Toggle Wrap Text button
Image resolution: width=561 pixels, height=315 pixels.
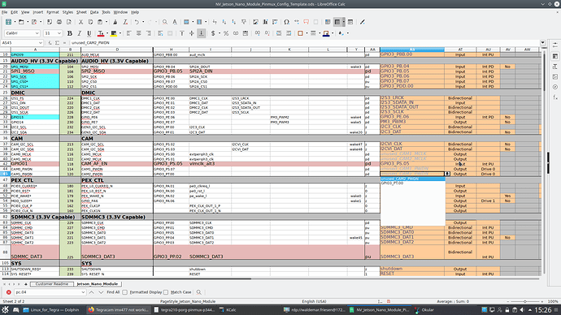point(160,33)
